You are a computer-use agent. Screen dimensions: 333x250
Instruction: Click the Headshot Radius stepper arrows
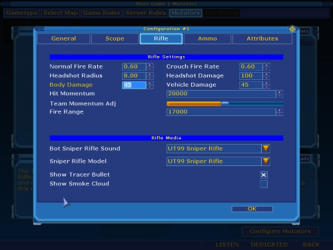coord(150,76)
